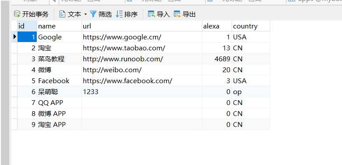Click the 排序 sort icon
342x165 pixels.
pyautogui.click(x=119, y=14)
